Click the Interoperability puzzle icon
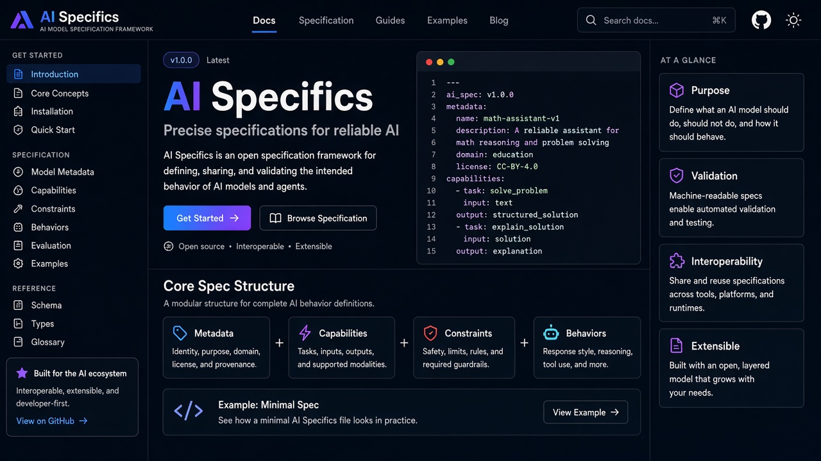Screen dimensions: 821x461 click(677, 261)
